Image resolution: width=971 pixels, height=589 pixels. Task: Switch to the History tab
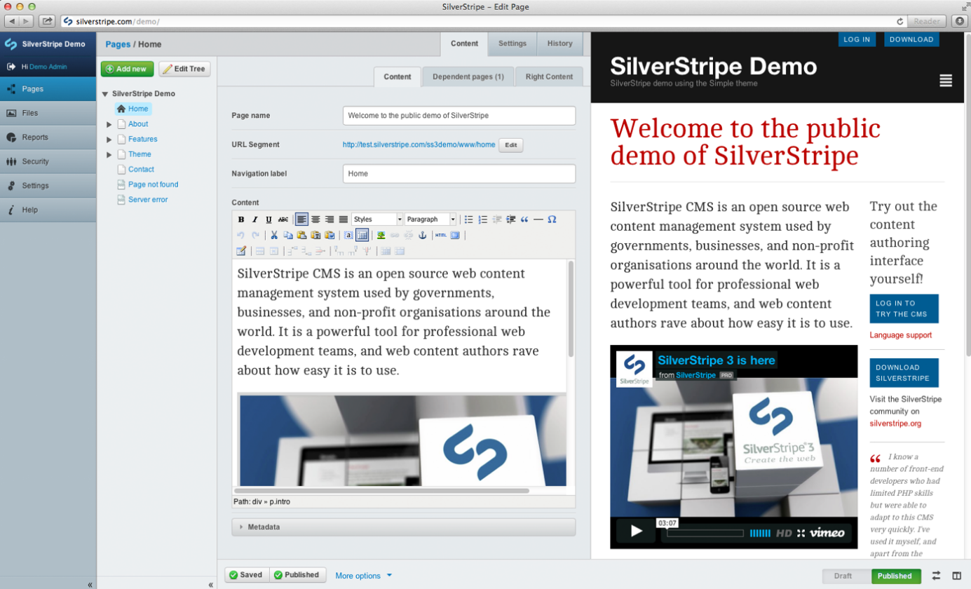tap(559, 43)
